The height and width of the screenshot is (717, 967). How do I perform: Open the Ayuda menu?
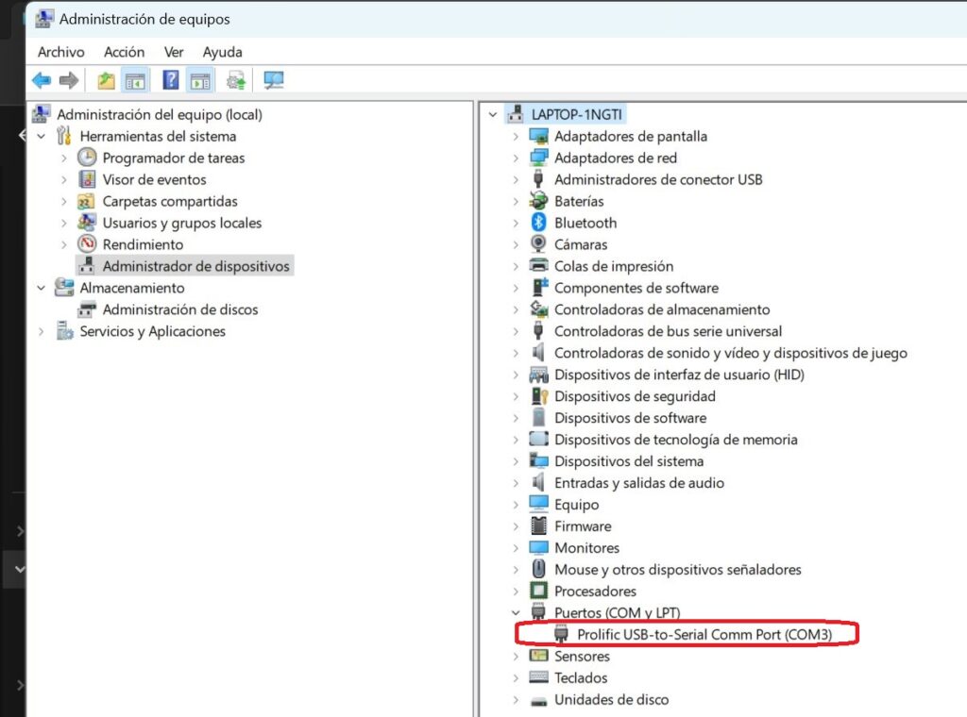coord(223,52)
